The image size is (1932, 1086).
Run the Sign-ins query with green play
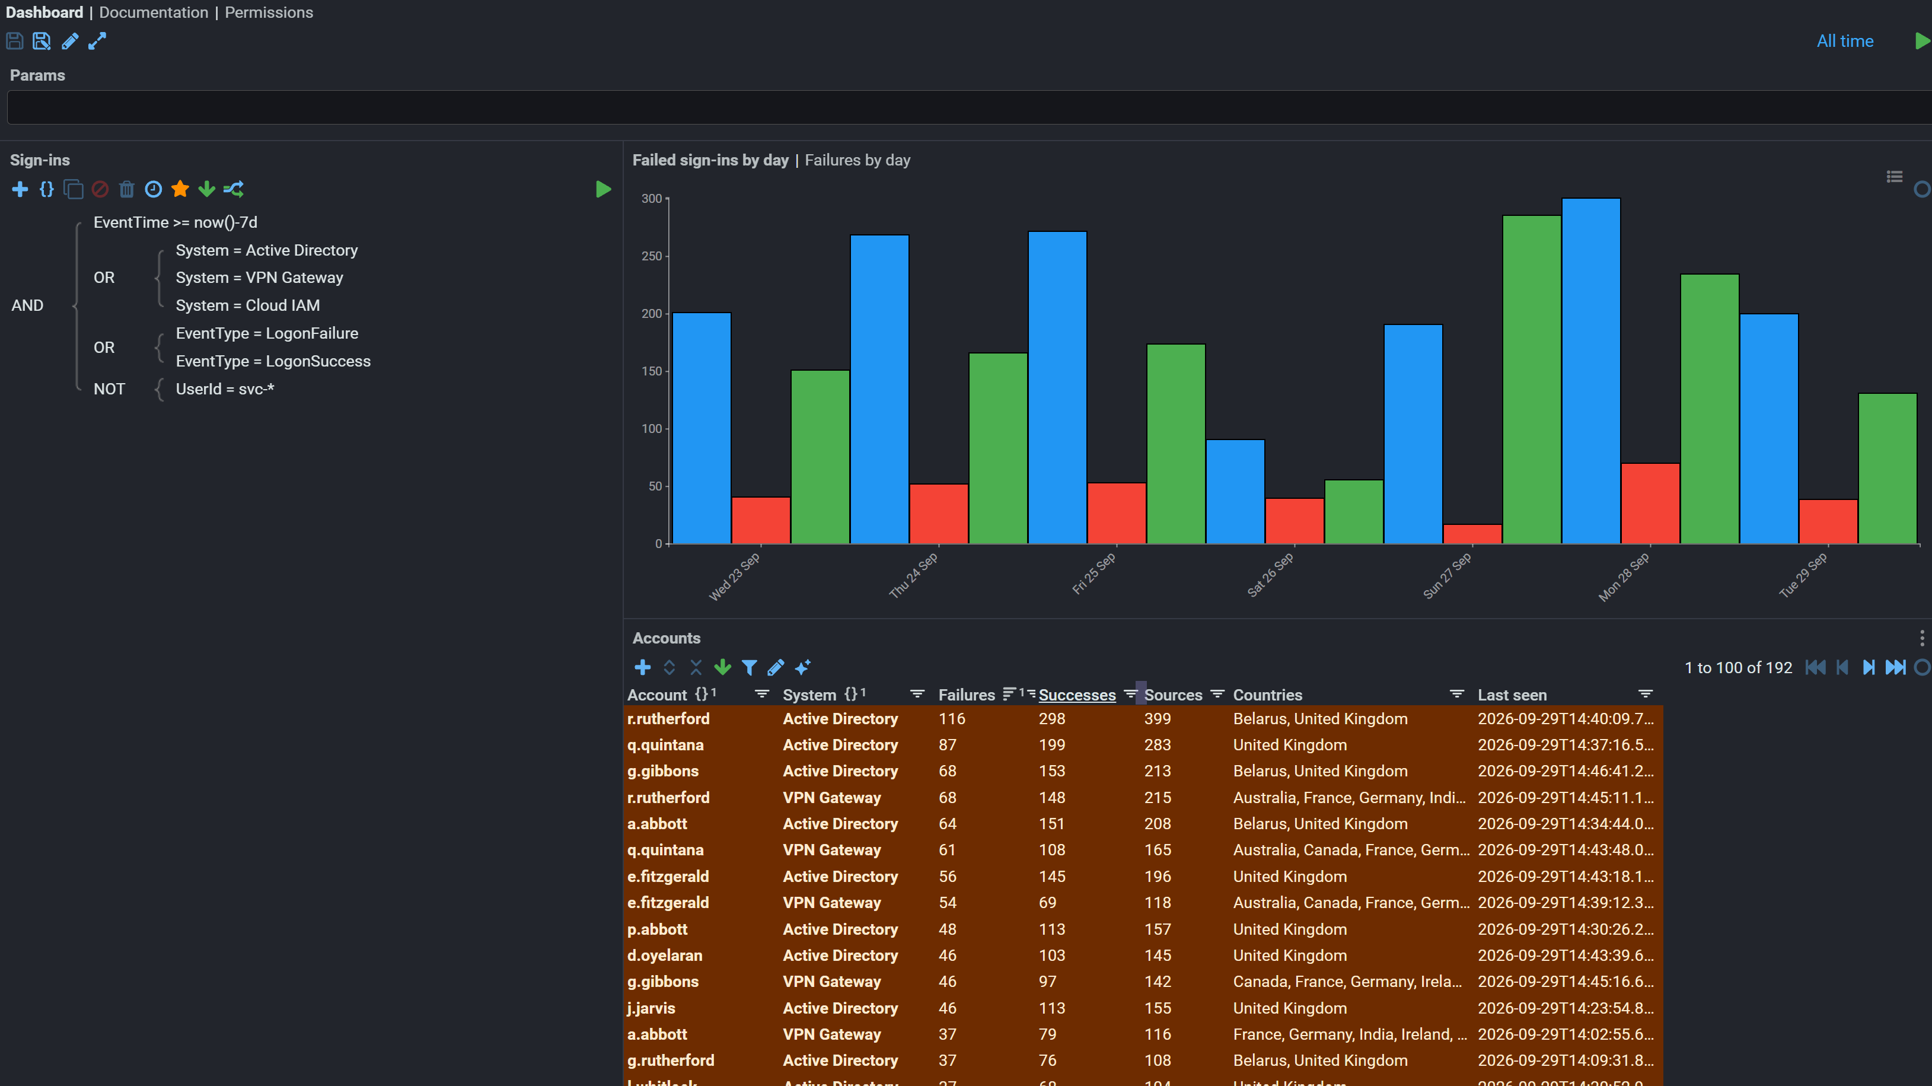(x=603, y=189)
